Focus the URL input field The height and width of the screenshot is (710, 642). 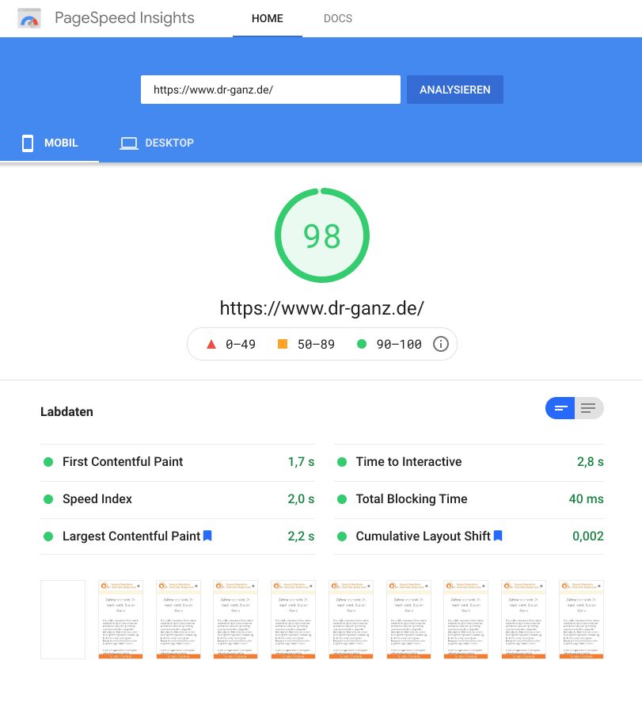[x=270, y=90]
